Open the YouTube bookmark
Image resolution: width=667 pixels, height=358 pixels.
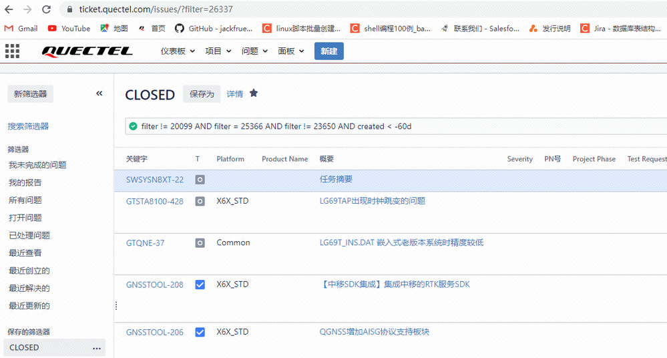[x=69, y=29]
